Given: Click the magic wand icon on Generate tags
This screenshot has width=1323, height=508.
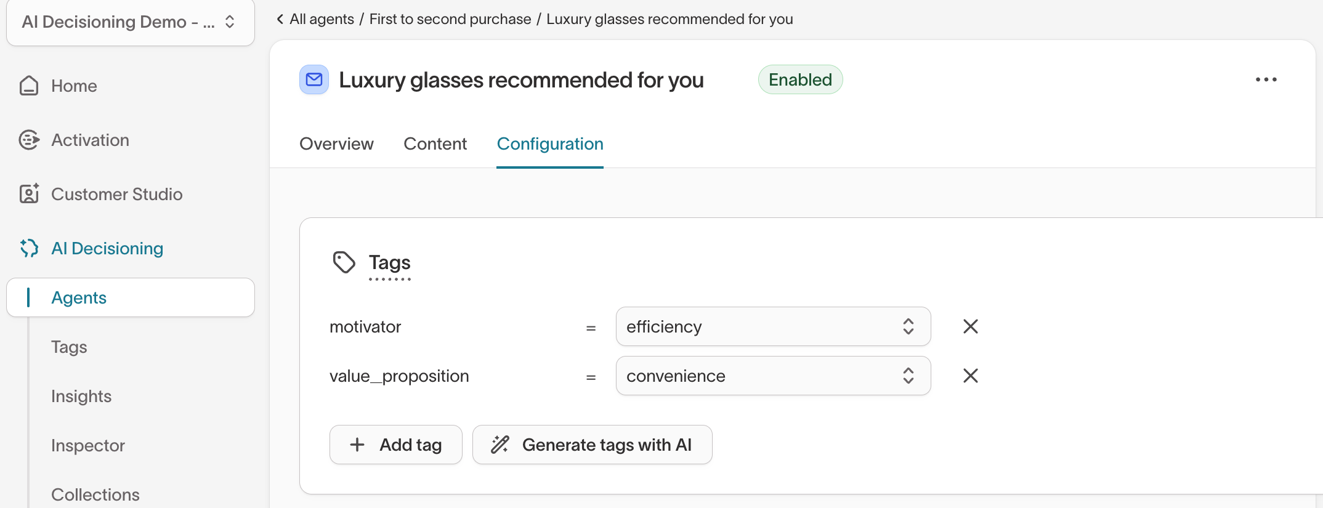Looking at the screenshot, I should pyautogui.click(x=500, y=444).
